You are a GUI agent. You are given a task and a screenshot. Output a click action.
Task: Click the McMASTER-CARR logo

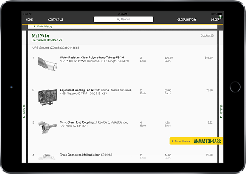click(x=208, y=141)
